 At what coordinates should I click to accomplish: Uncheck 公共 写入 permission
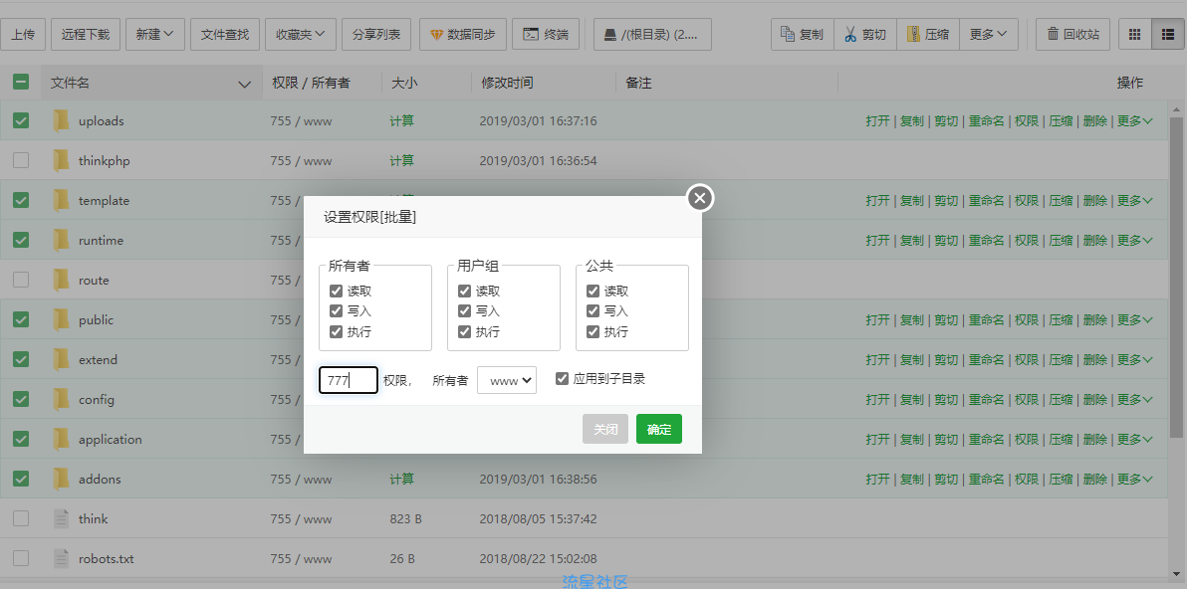coord(593,310)
